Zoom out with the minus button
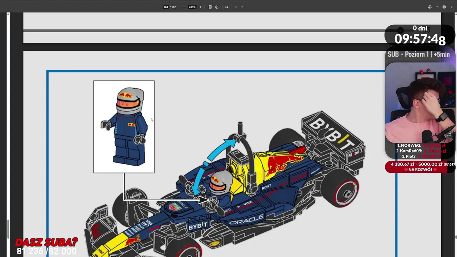 184,7
